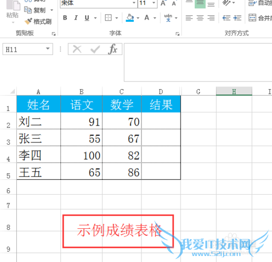This screenshot has height=262, width=272.
Task: Open the Font (字体) dialog launcher
Action: (x=177, y=34)
